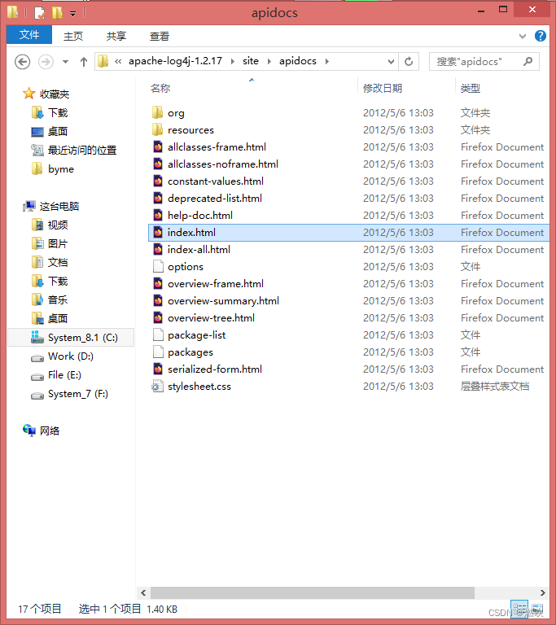Open 收藏夹 favorites in sidebar
The image size is (556, 625).
coord(55,94)
